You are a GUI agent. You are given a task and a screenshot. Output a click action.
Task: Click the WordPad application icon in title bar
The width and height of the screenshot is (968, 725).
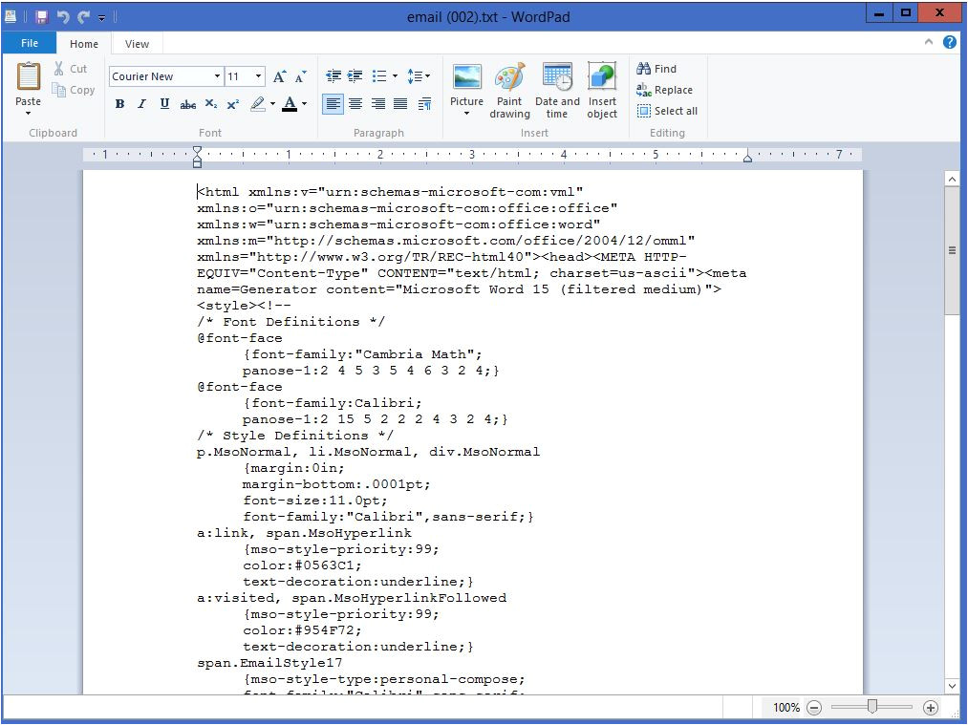pyautogui.click(x=11, y=16)
